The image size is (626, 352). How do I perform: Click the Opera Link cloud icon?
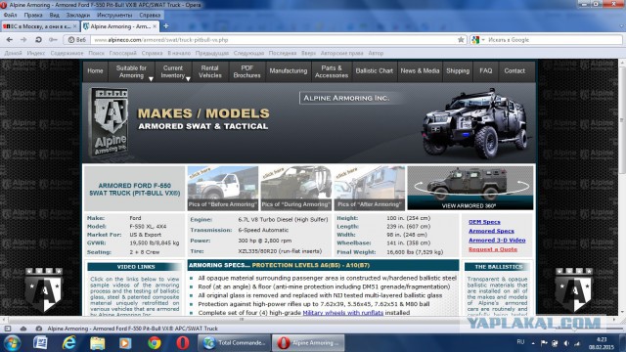tap(23, 329)
